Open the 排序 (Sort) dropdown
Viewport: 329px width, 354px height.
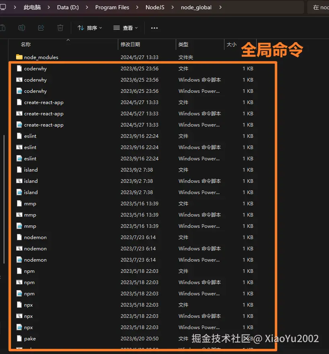tap(89, 28)
